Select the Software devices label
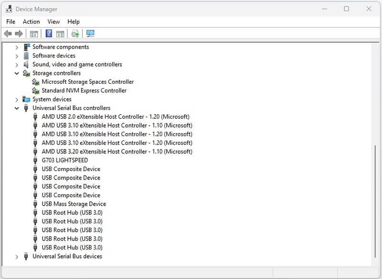 click(x=54, y=56)
